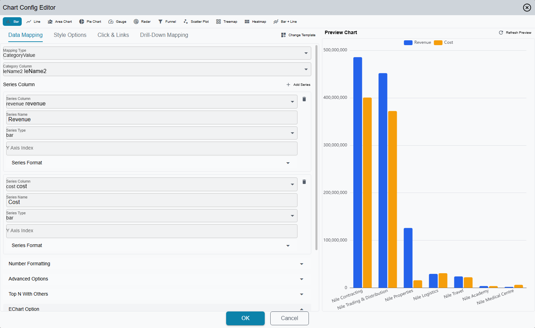Click the Nile Contracting cost bar
The image size is (535, 328).
click(367, 193)
